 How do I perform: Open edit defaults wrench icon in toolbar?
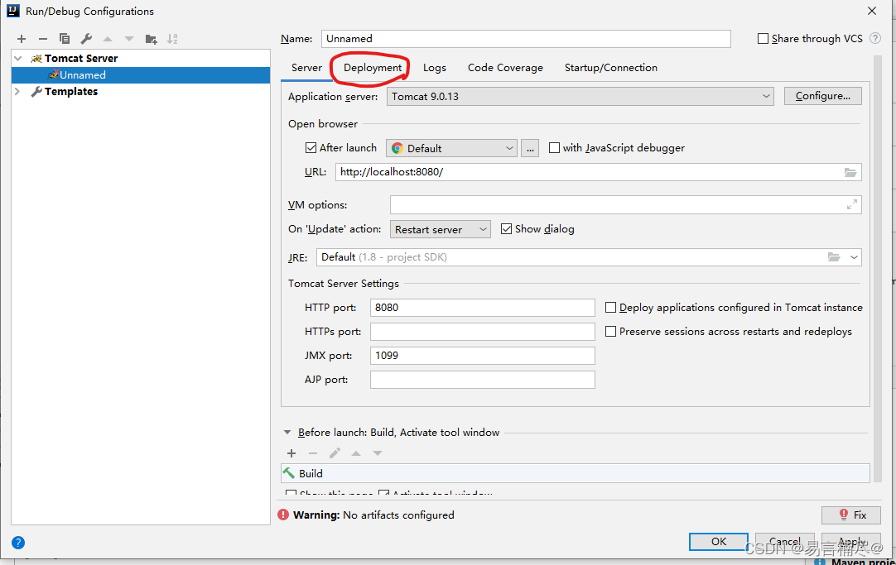tap(86, 39)
